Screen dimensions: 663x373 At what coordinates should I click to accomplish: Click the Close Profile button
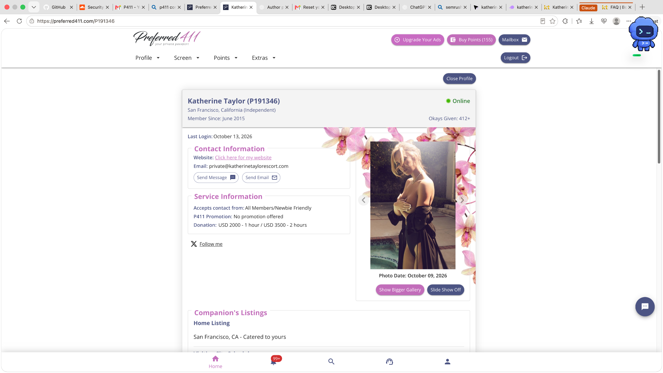point(459,79)
